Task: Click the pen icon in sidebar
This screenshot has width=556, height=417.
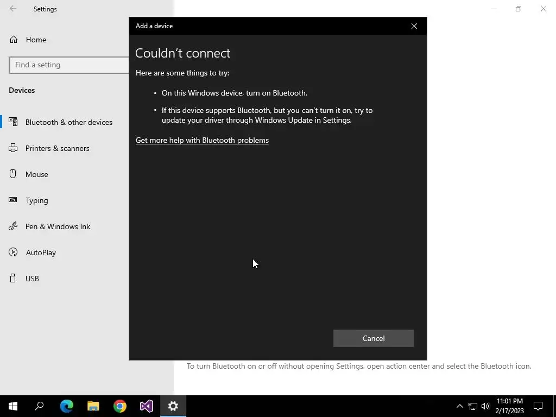Action: (x=13, y=226)
